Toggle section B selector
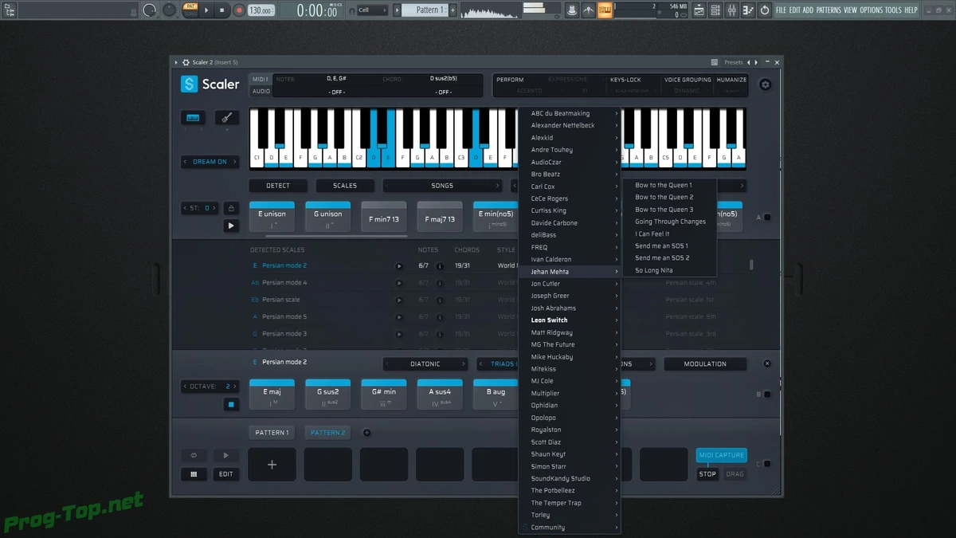The height and width of the screenshot is (538, 956). click(x=767, y=395)
